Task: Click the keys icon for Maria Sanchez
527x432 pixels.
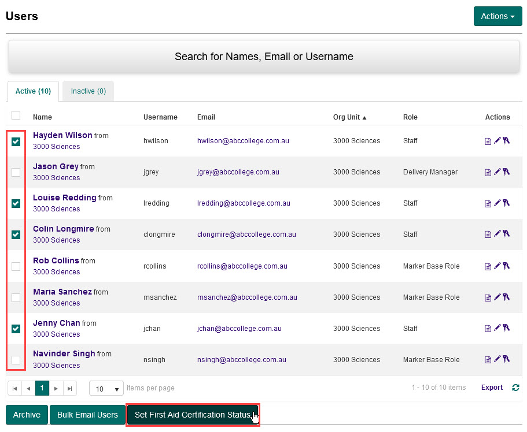Action: [x=506, y=297]
